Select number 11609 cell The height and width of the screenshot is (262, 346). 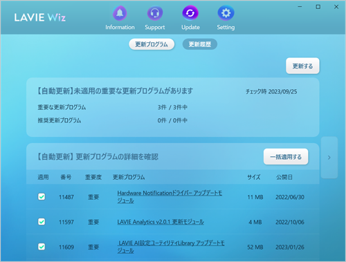[x=66, y=247]
